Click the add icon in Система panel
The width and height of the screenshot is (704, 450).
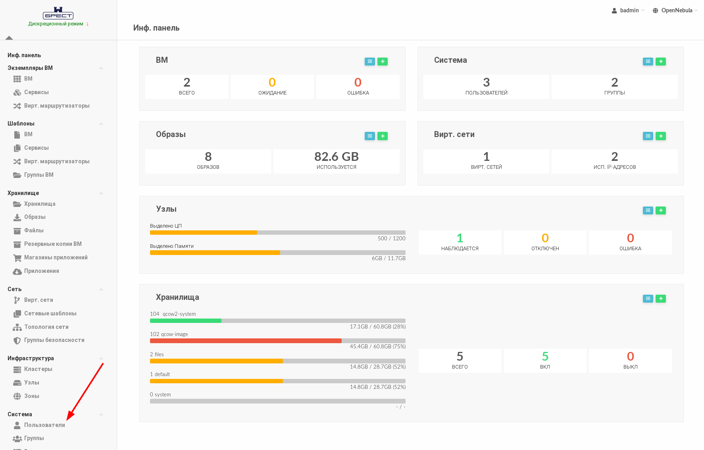[660, 62]
